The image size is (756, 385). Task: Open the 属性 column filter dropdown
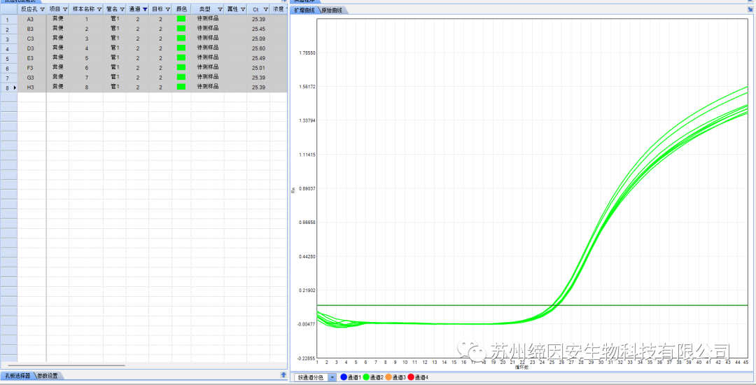click(243, 10)
